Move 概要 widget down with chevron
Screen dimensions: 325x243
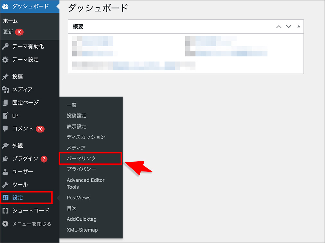[x=289, y=27]
